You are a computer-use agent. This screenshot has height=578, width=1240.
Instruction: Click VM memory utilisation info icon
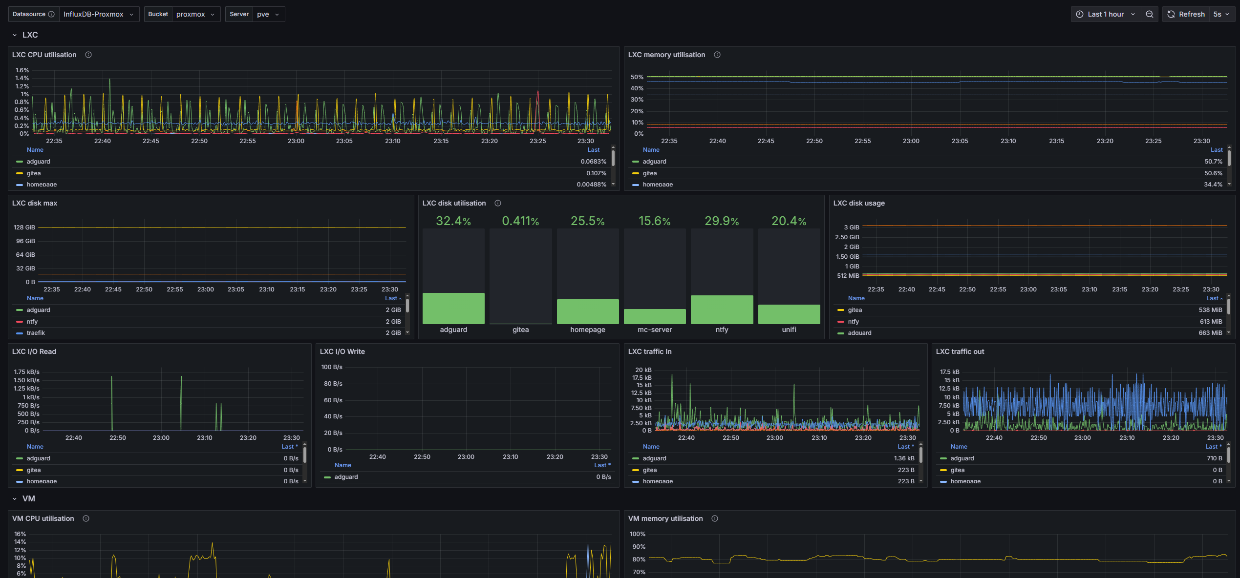(715, 518)
